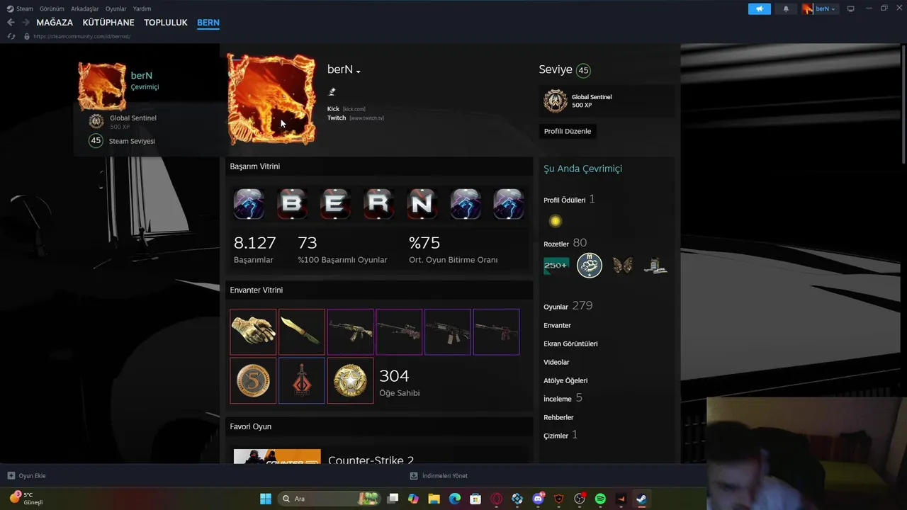Select the R achievement icon
Image resolution: width=907 pixels, height=510 pixels.
click(379, 204)
